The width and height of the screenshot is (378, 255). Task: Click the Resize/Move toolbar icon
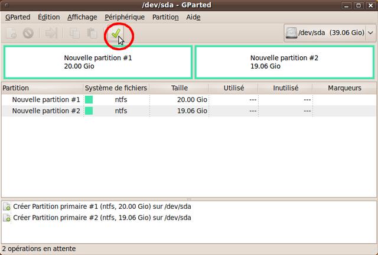(51, 33)
